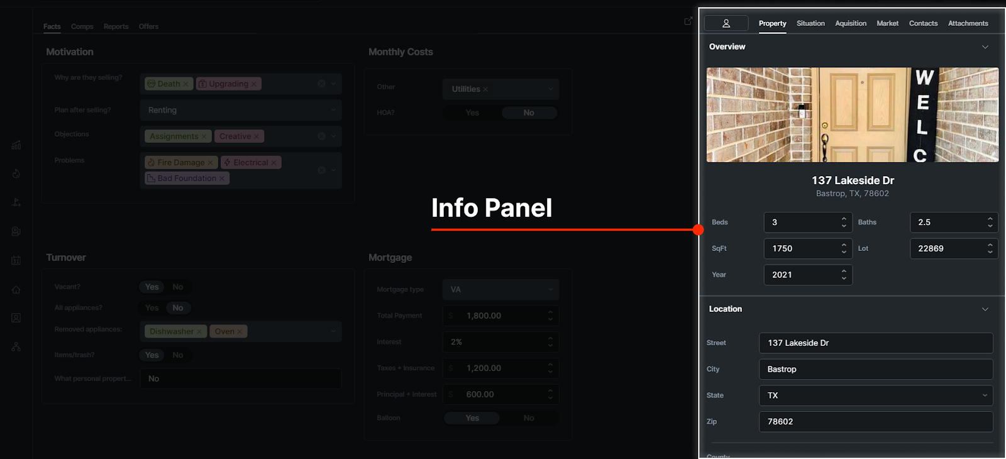Click the Street input field
Image resolution: width=1006 pixels, height=459 pixels.
[x=876, y=343]
